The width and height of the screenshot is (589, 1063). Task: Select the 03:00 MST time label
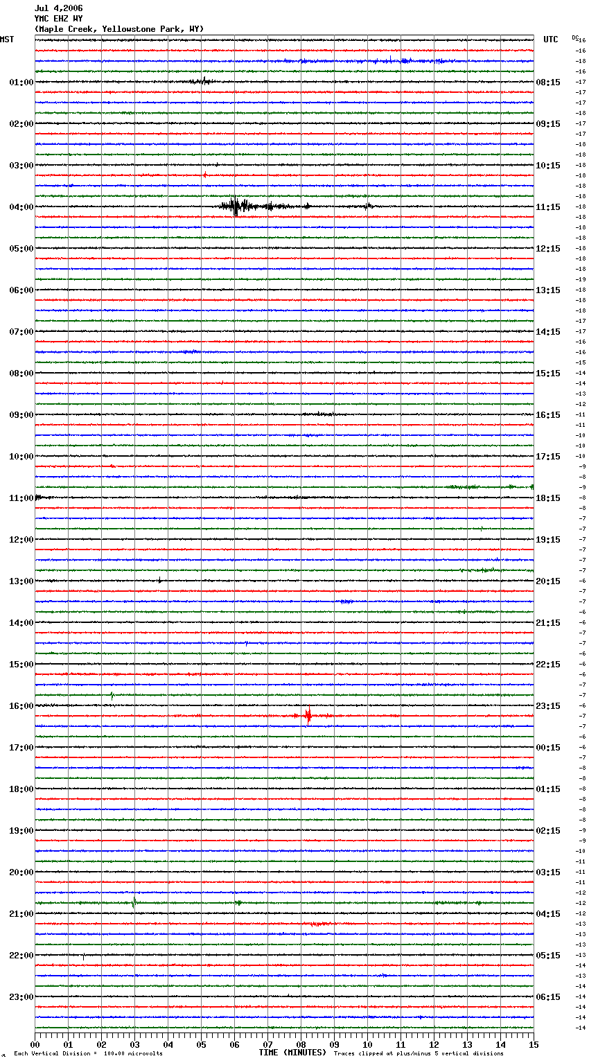coord(21,166)
